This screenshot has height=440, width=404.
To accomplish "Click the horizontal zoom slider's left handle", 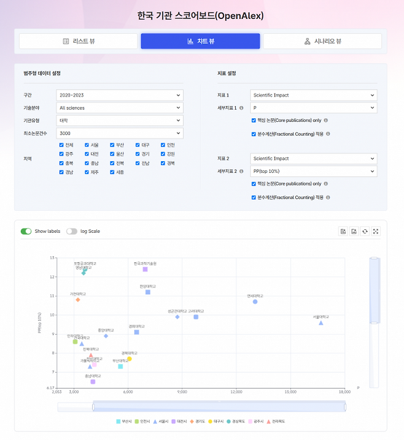I will [x=93, y=407].
